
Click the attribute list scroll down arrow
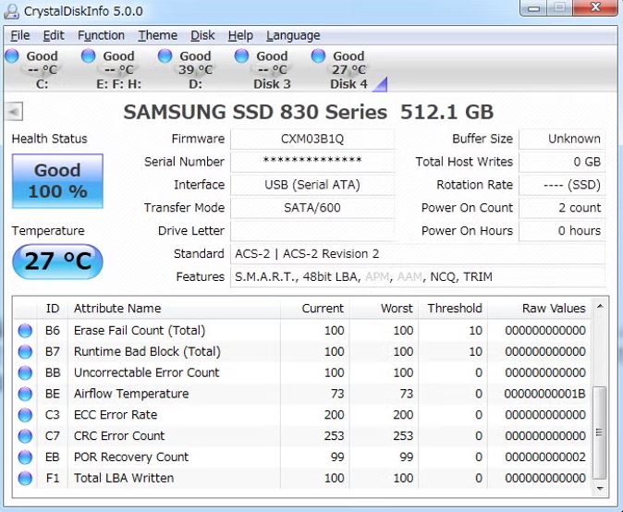600,489
